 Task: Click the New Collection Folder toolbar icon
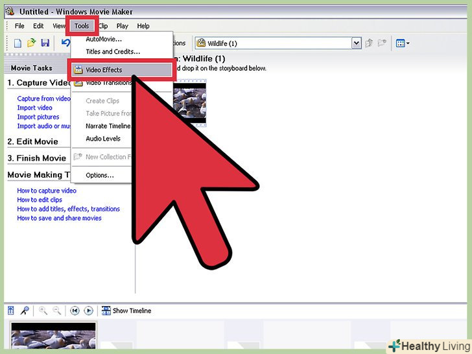[x=382, y=43]
